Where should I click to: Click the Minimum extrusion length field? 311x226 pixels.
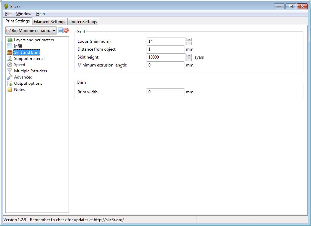[x=165, y=65]
